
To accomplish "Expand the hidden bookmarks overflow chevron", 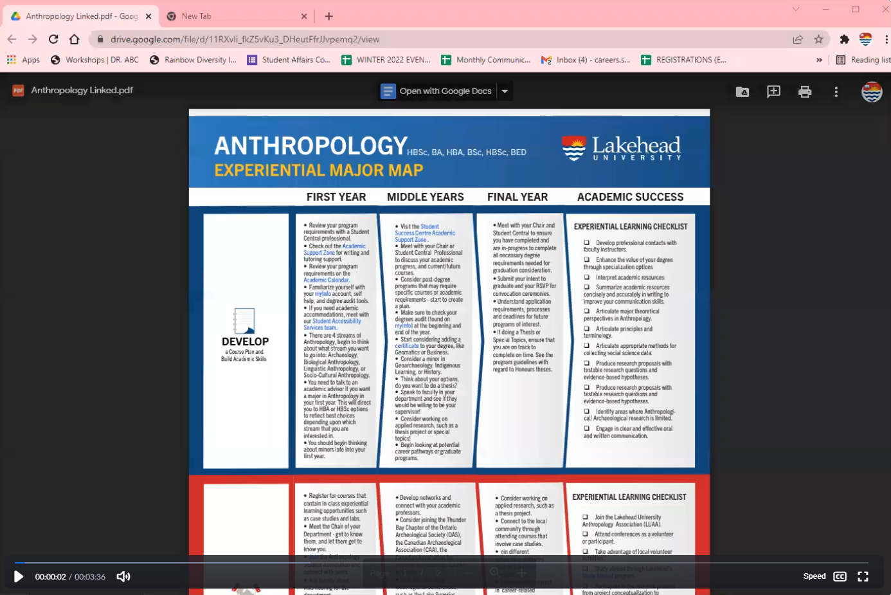I will [818, 60].
